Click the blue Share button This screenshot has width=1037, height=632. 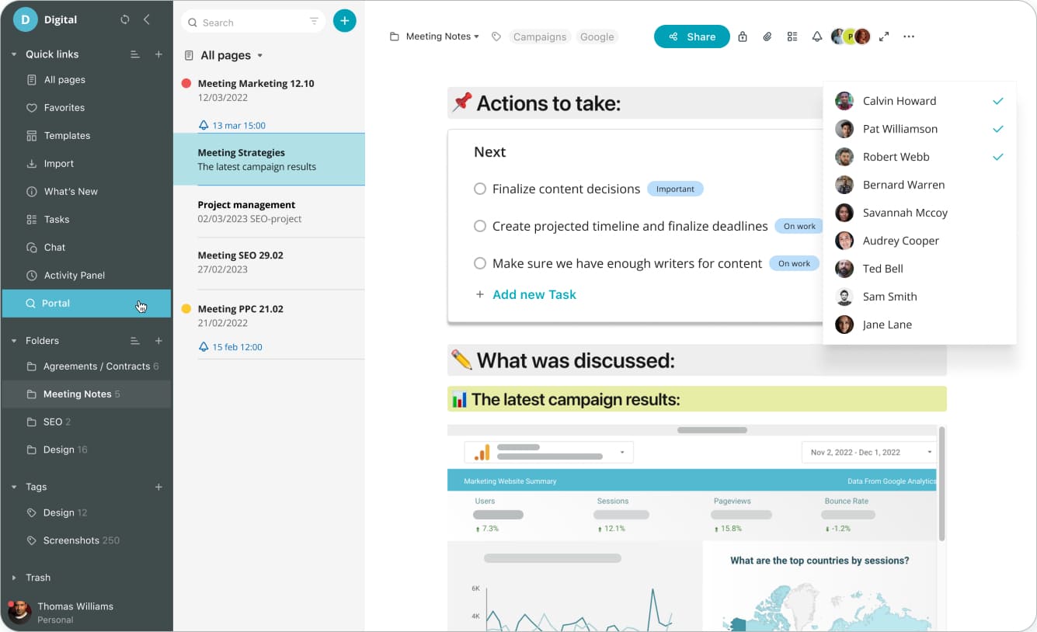691,36
